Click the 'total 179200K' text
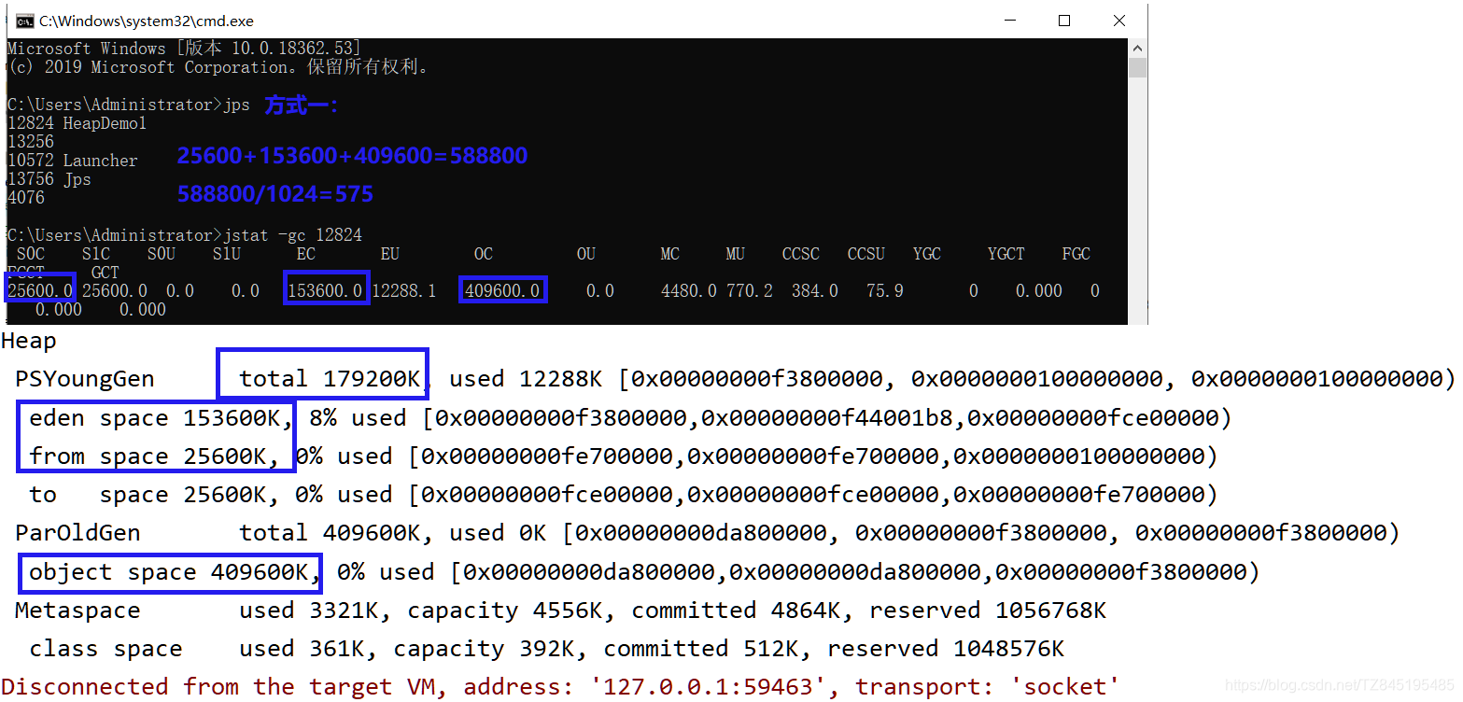 click(330, 379)
